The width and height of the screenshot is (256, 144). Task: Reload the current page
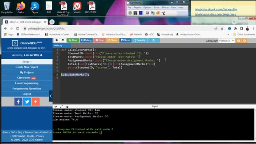pos(18,28)
